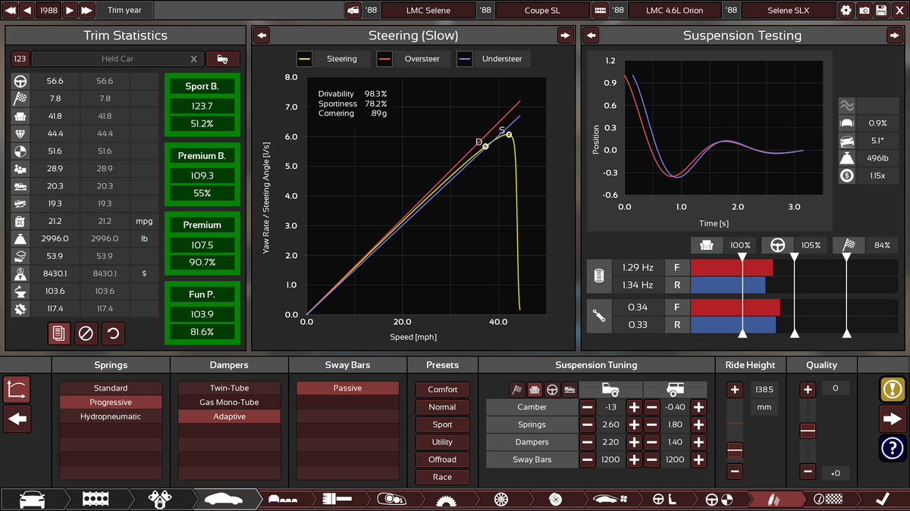Apply the Comfort suspension preset

pyautogui.click(x=442, y=389)
